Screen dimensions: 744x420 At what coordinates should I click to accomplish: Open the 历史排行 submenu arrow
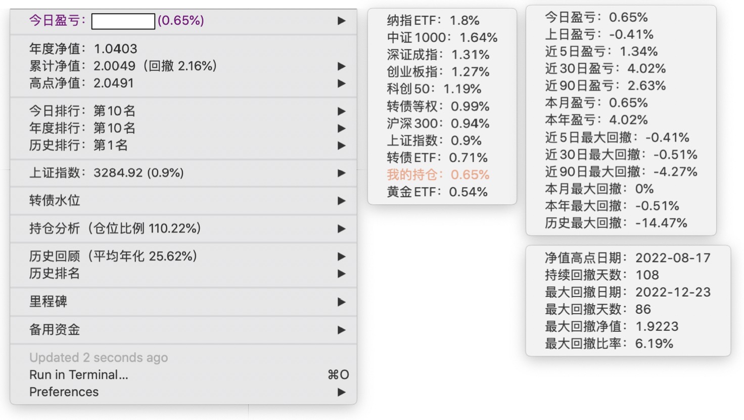tap(342, 146)
